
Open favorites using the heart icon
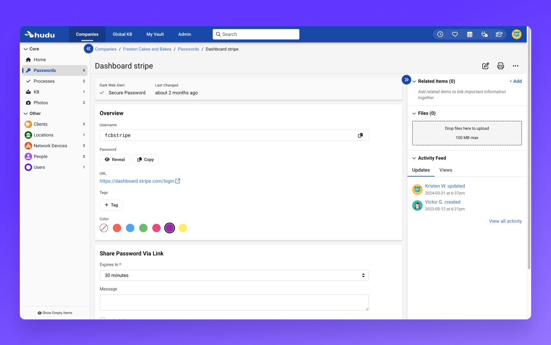coord(455,34)
